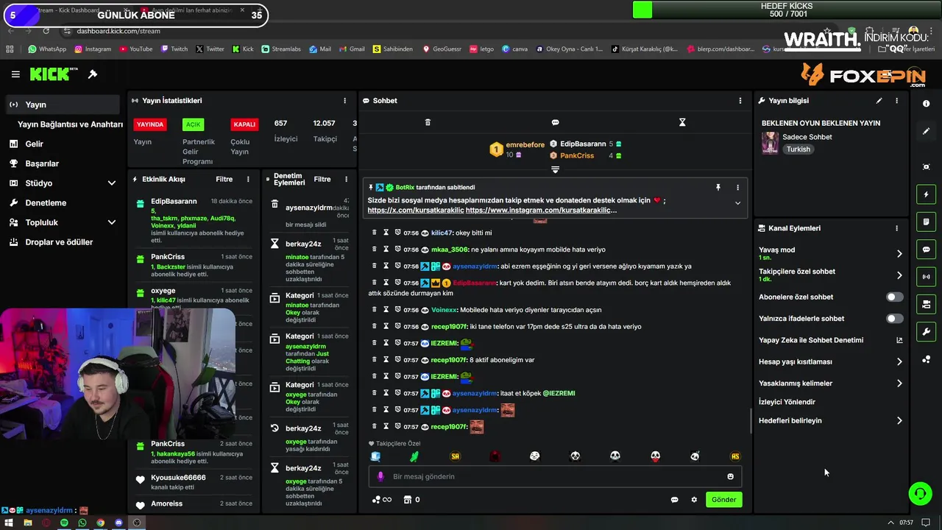Click the broadcast signal icon in right sidebar
The image size is (942, 530).
(x=926, y=277)
